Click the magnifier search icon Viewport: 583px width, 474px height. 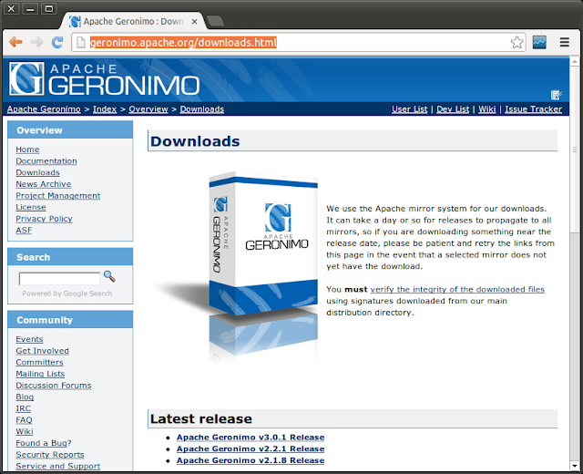click(x=109, y=276)
